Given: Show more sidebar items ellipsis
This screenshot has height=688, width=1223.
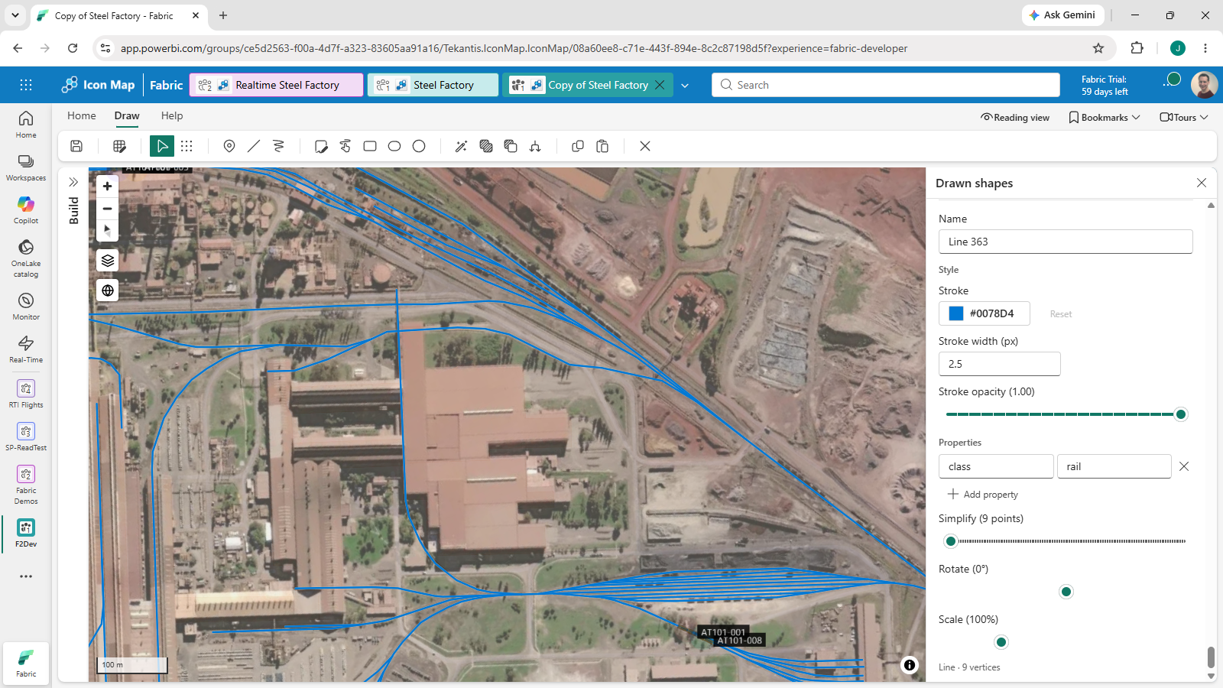Looking at the screenshot, I should [26, 576].
